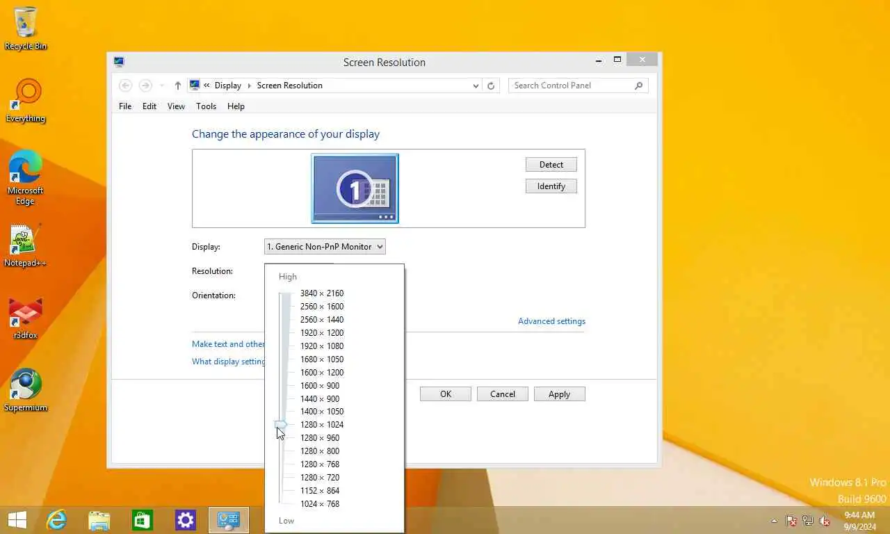Click the Cancel button
The image size is (890, 534).
pyautogui.click(x=503, y=394)
